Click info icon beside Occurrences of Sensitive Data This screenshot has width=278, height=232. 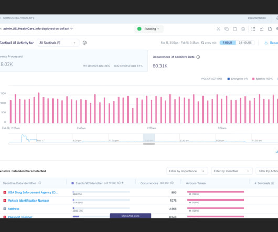(198, 57)
